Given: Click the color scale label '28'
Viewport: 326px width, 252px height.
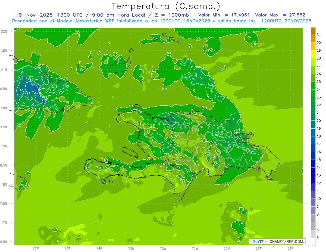Looking at the screenshot, I should tap(319, 58).
